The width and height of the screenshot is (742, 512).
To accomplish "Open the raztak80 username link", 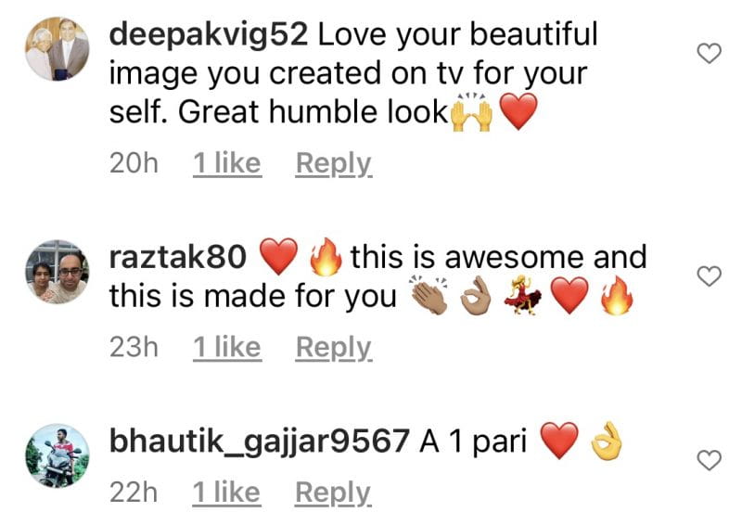I will 178,258.
